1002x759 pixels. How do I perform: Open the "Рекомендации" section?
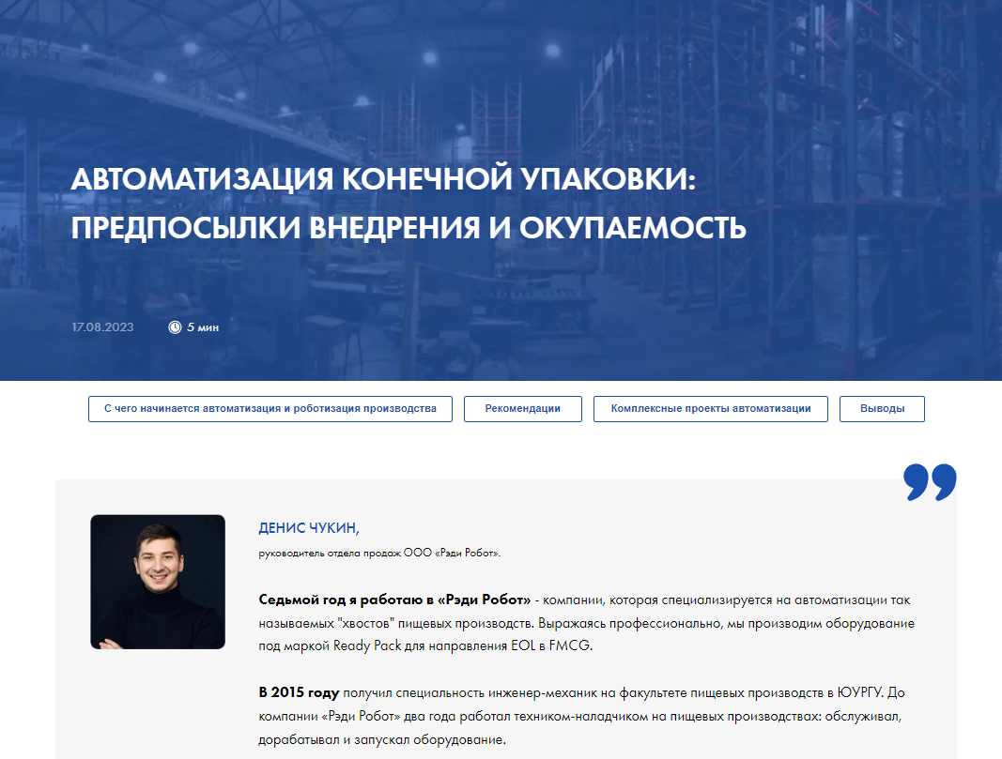click(x=522, y=409)
